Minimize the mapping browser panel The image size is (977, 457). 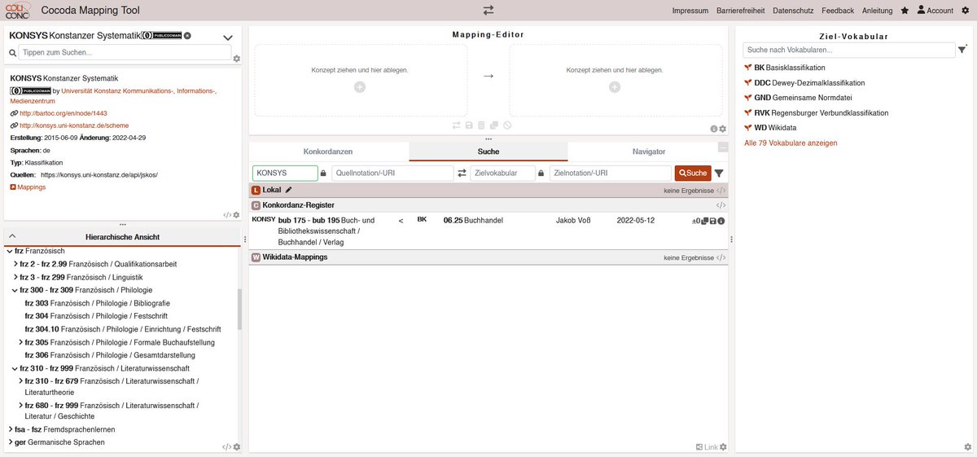(x=723, y=147)
